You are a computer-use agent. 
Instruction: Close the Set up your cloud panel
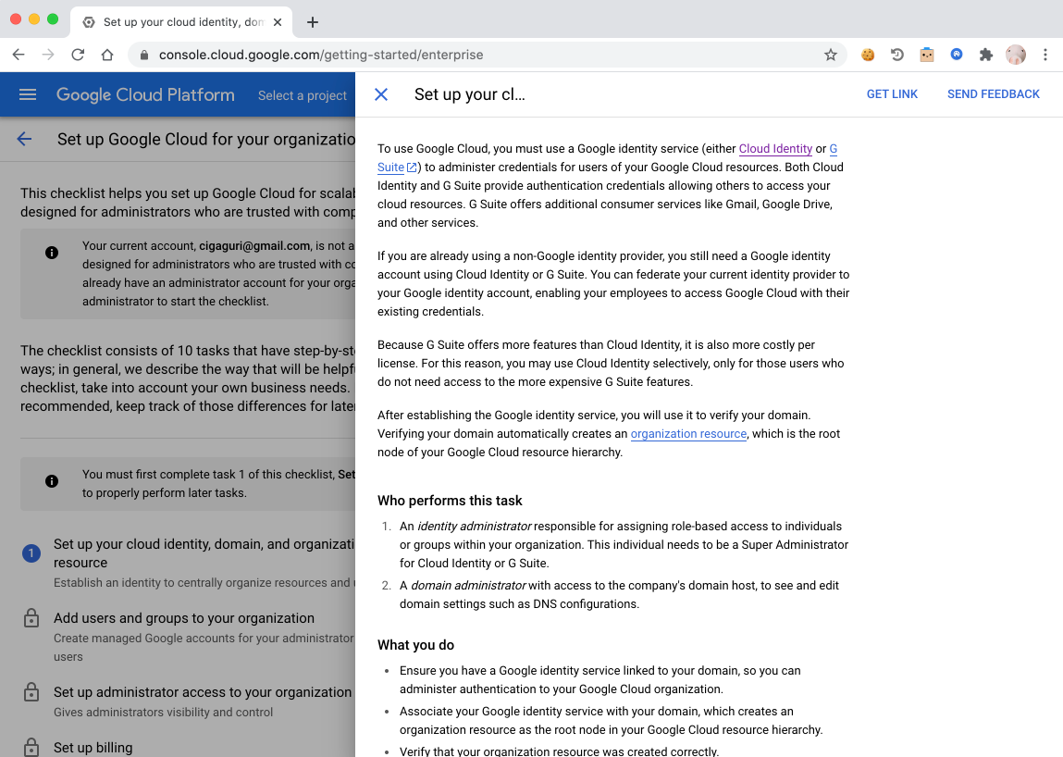[381, 94]
